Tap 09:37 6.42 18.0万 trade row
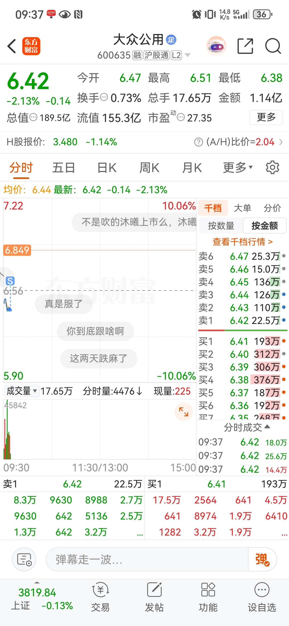289x626 pixels. [x=242, y=442]
